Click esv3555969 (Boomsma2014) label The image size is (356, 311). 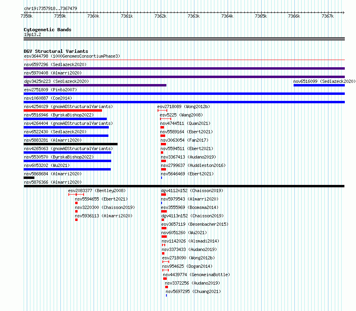click(x=190, y=207)
